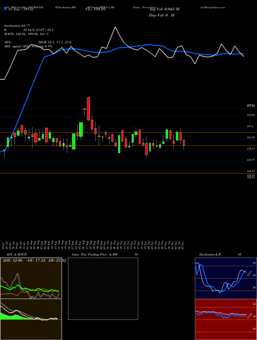
Task: Click the last red candlestick at the chart's right
Action: [x=184, y=143]
